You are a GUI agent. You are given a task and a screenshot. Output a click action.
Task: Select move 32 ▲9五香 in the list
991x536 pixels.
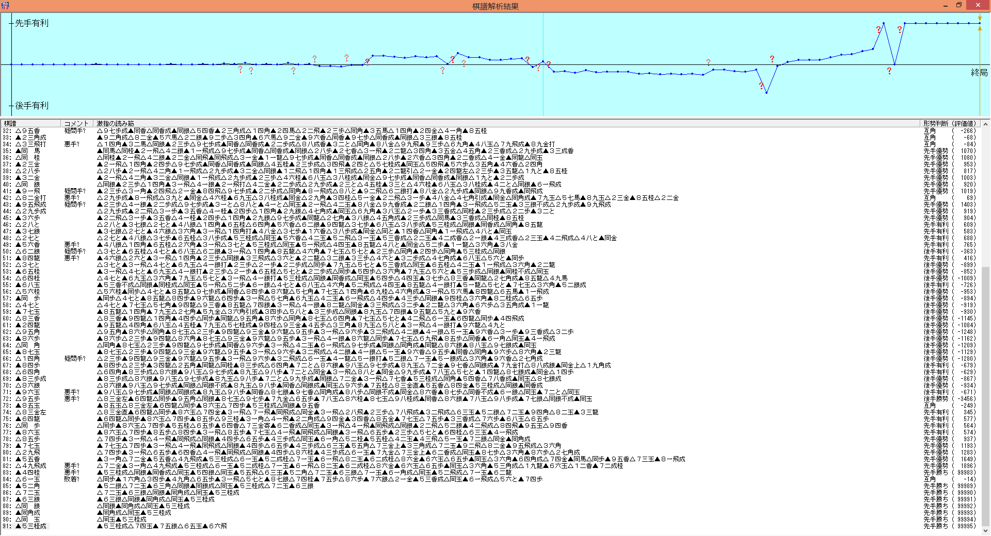pos(28,131)
